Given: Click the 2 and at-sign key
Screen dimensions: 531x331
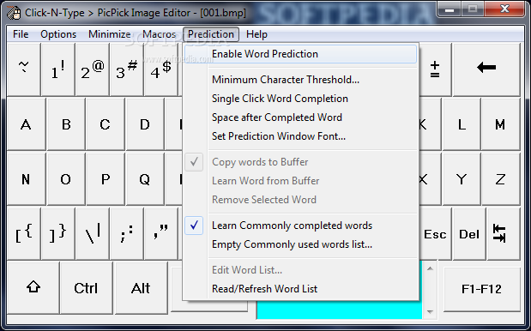Looking at the screenshot, I should coord(93,69).
